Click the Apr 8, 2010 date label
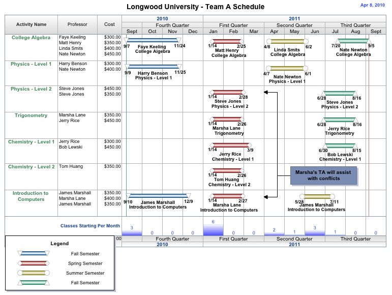The image size is (392, 295). pyautogui.click(x=372, y=5)
